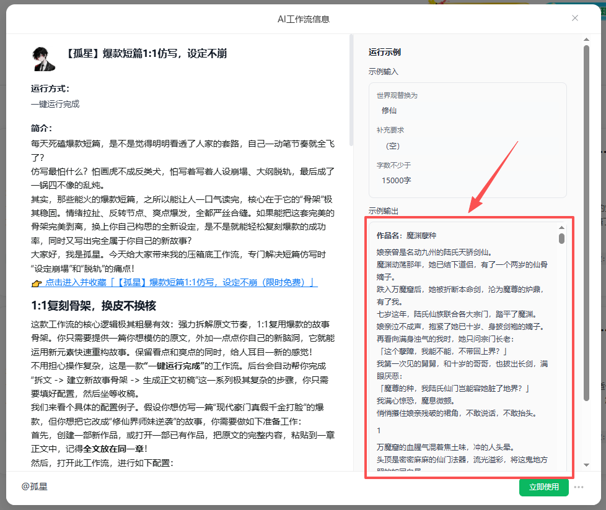The height and width of the screenshot is (510, 606).
Task: Click the 孤星 author avatar image
Action: coord(44,59)
